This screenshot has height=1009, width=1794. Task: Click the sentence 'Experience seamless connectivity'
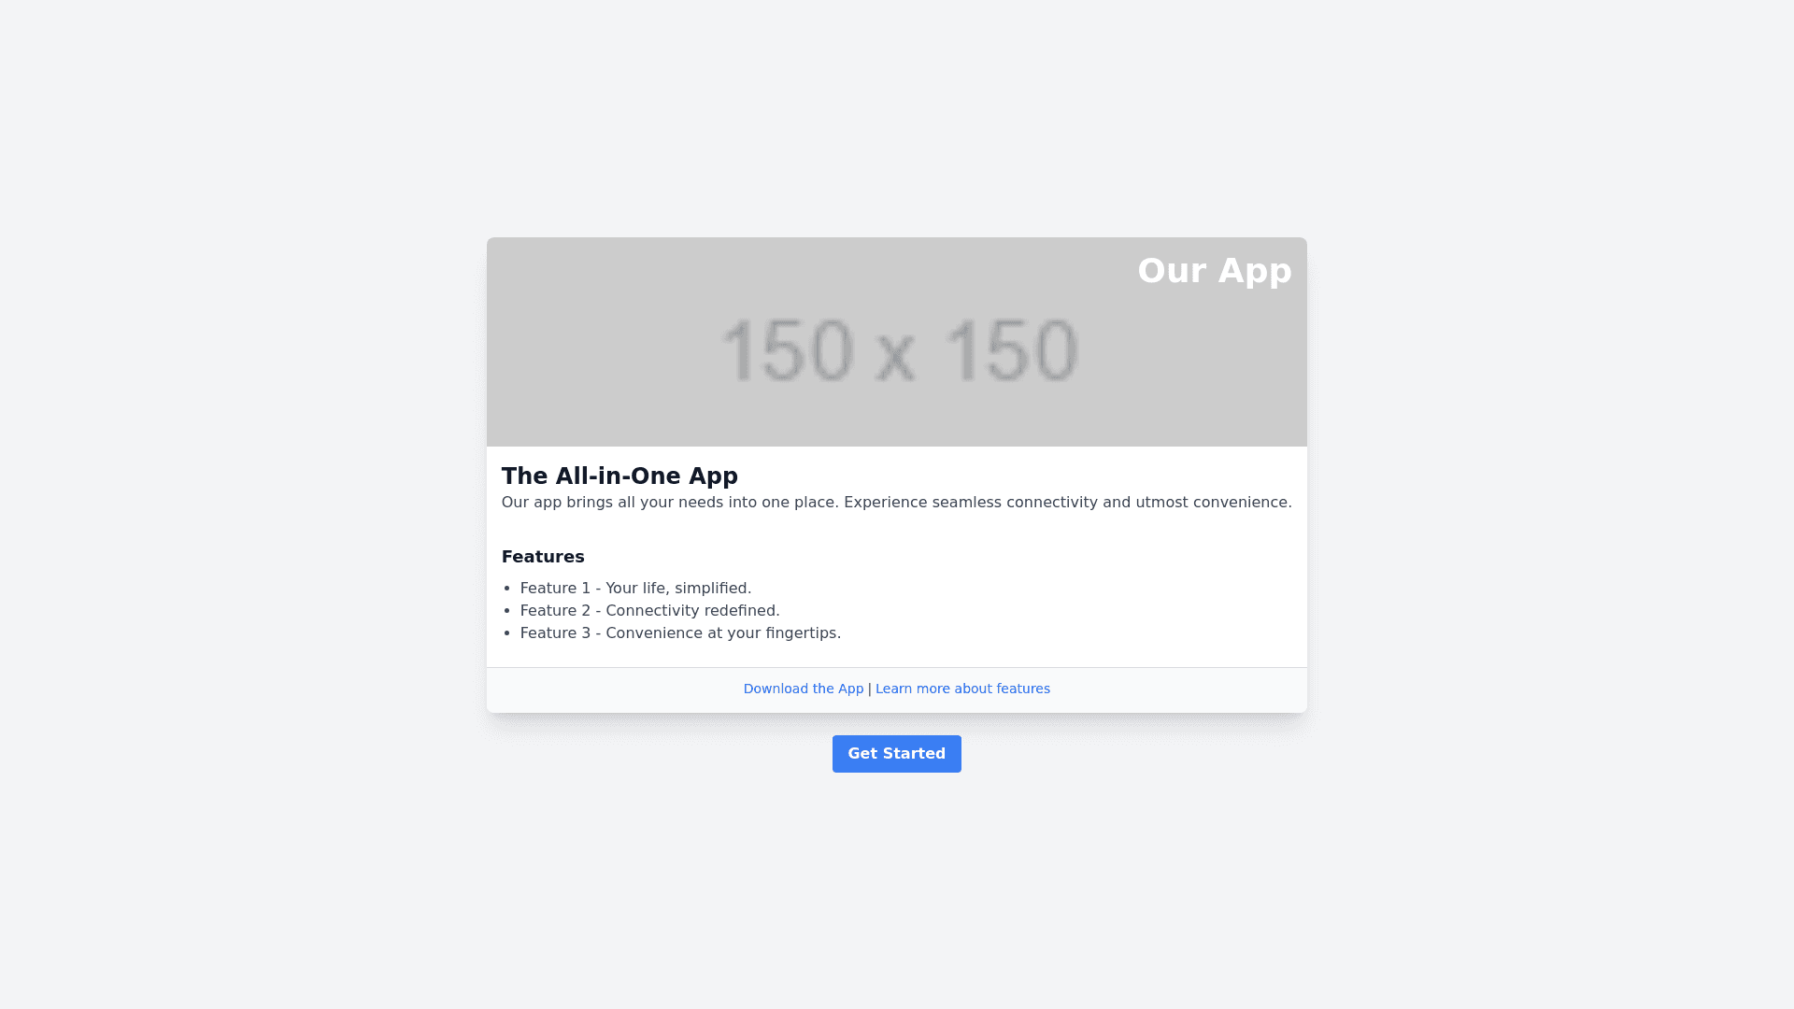coord(1065,503)
